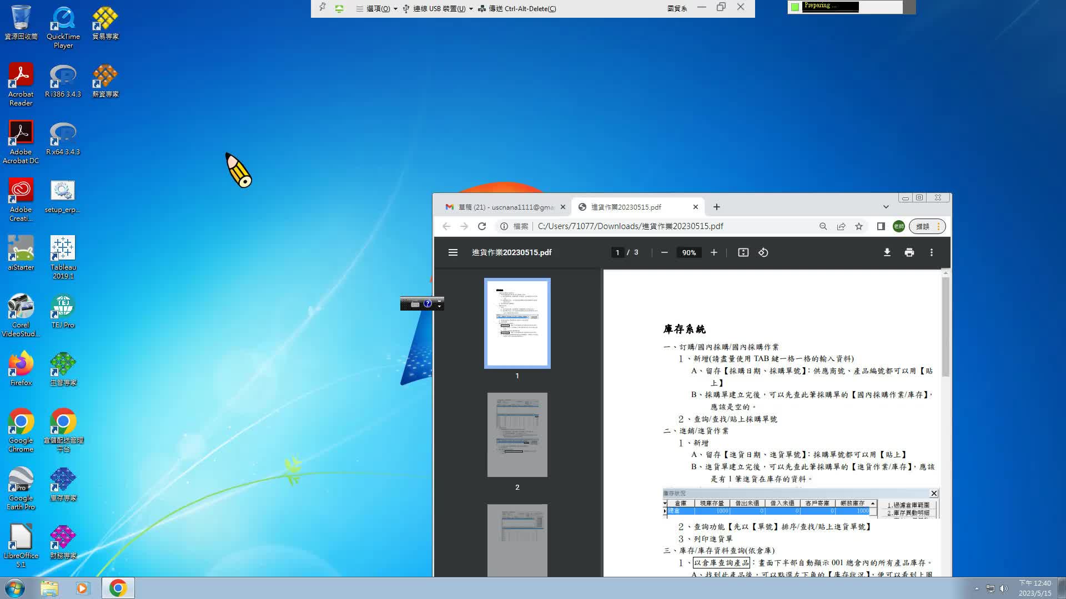Toggle pin on remote console toolbar
1066x599 pixels.
tap(322, 8)
